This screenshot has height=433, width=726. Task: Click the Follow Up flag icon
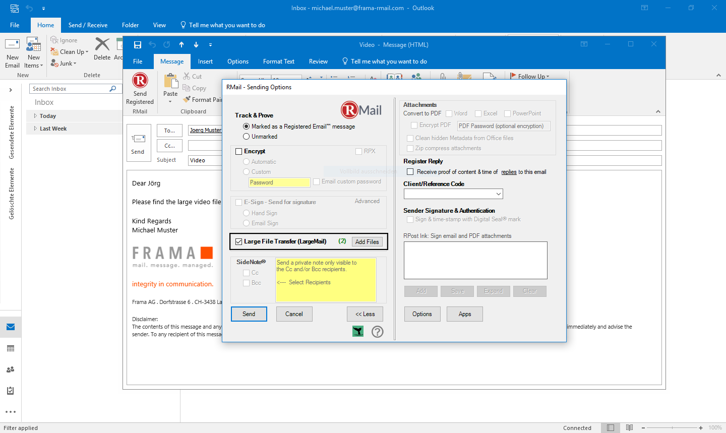513,76
